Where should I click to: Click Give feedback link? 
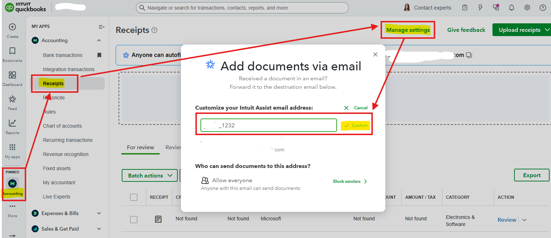[x=466, y=30]
